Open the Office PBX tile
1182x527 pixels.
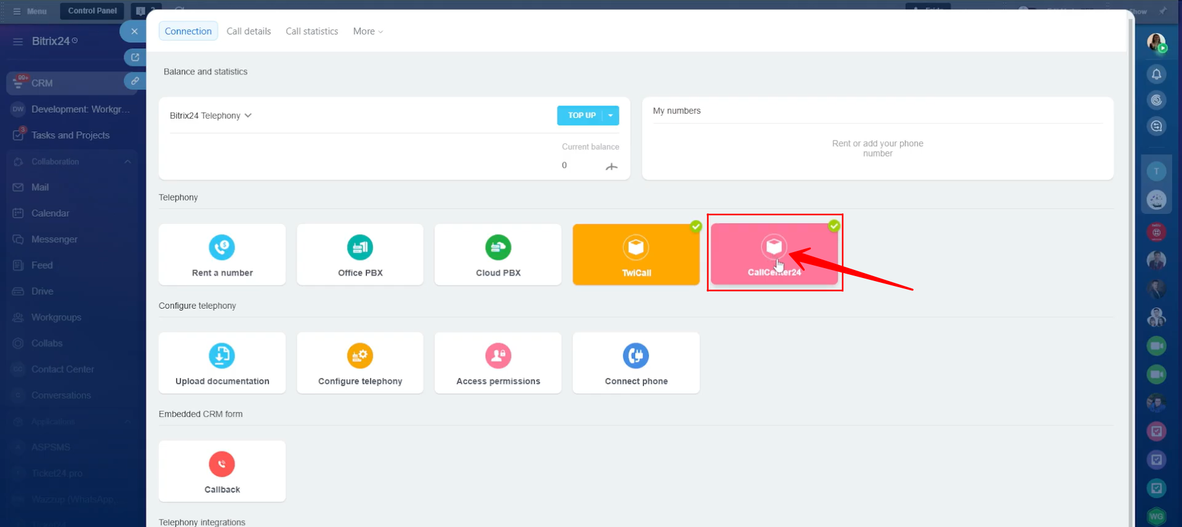360,255
